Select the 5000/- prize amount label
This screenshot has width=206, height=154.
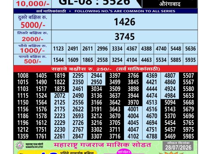pos(33,25)
